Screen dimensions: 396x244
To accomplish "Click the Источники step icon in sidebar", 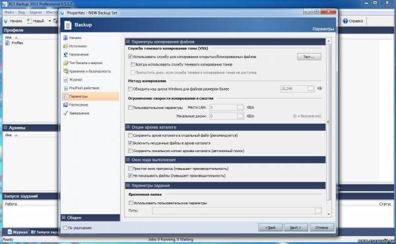I will click(65, 46).
